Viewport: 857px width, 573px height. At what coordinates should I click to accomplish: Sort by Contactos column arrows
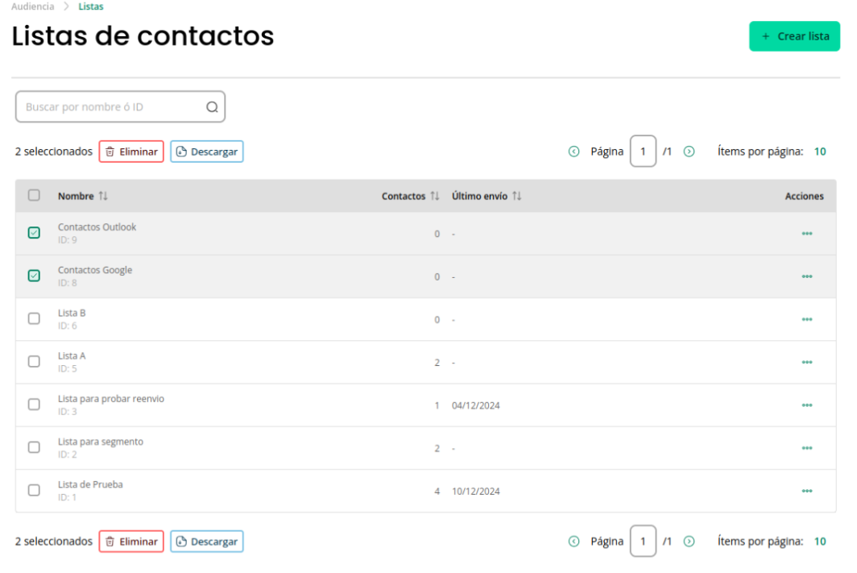point(435,196)
